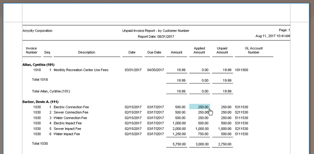Click the Water Connection Fee description

click(x=70, y=118)
